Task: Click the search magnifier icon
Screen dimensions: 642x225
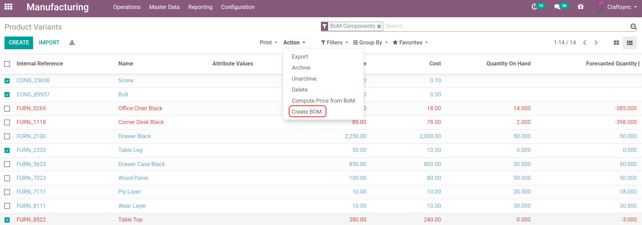Action: pyautogui.click(x=633, y=27)
